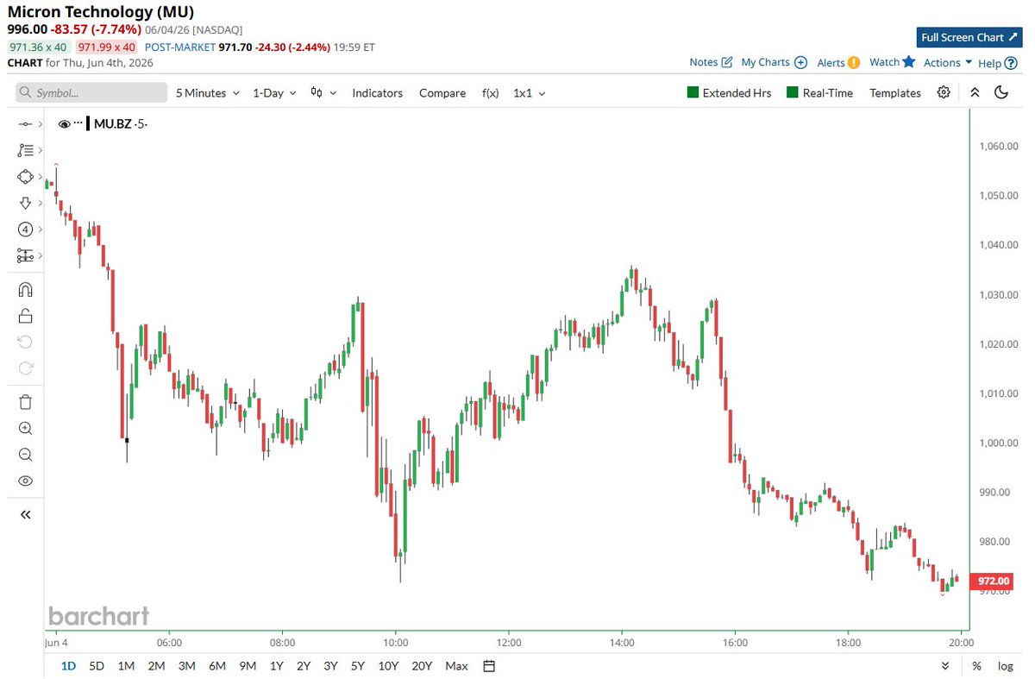This screenshot has width=1035, height=679.
Task: Toggle the lock drawings icon
Action: click(x=25, y=315)
